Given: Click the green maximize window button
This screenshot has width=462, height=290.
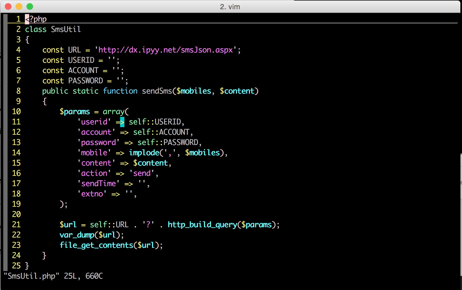Looking at the screenshot, I should (30, 6).
